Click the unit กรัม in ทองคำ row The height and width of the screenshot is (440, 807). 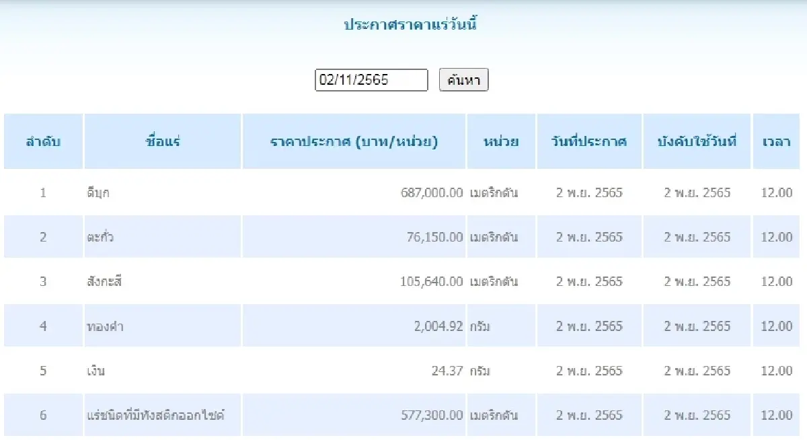480,326
